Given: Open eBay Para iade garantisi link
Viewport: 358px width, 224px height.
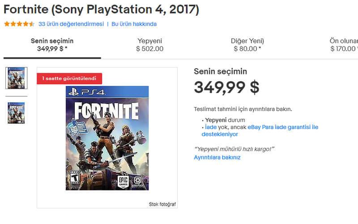Looking at the screenshot, I should 283,127.
